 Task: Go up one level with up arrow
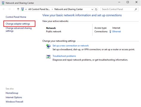point(18,9)
